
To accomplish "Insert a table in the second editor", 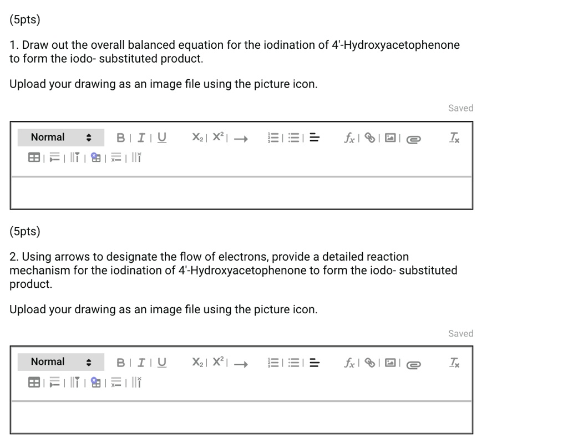I will [34, 382].
